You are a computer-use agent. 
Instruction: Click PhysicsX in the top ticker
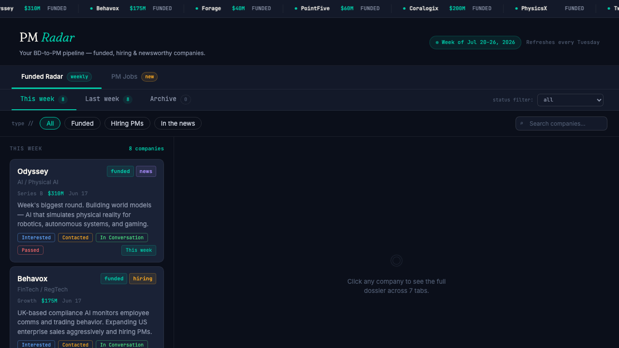coord(534,9)
